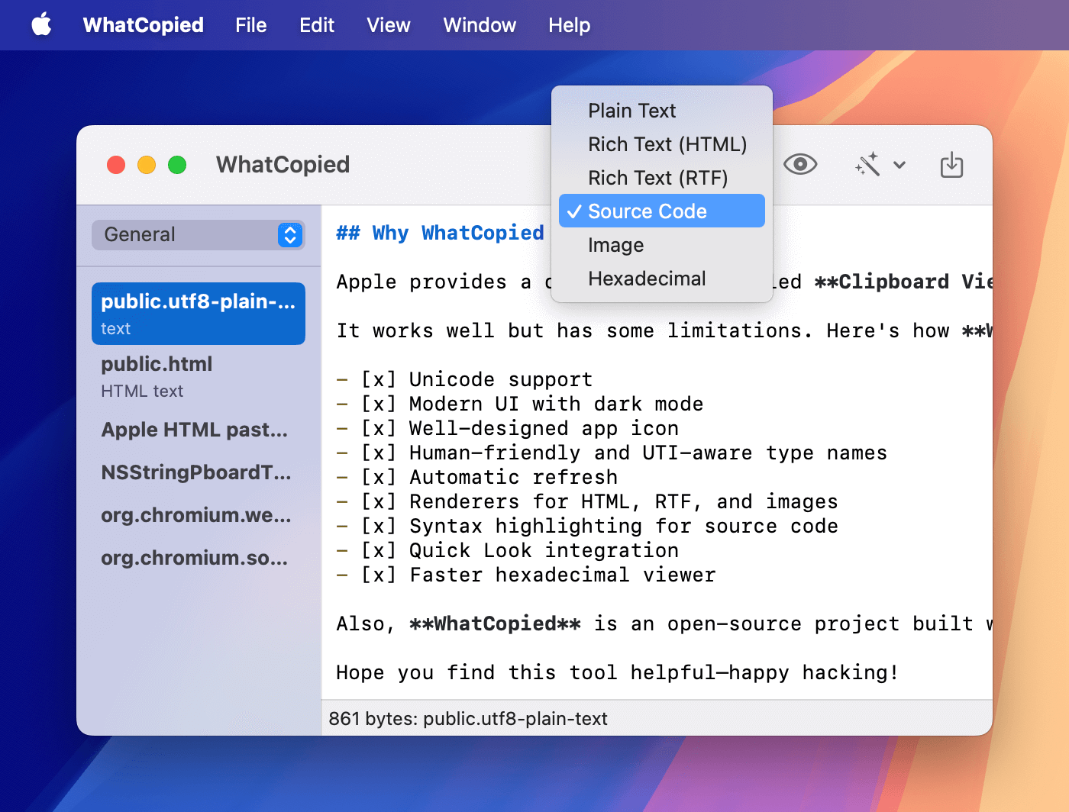This screenshot has width=1069, height=812.
Task: Choose Plain Text from the popup menu
Action: (x=661, y=111)
